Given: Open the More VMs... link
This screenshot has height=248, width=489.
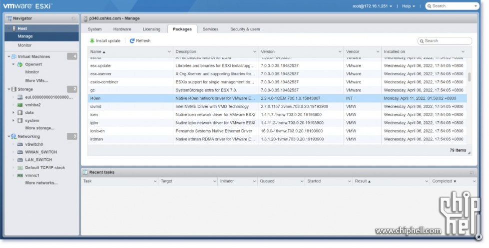Looking at the screenshot, I should click(x=36, y=81).
